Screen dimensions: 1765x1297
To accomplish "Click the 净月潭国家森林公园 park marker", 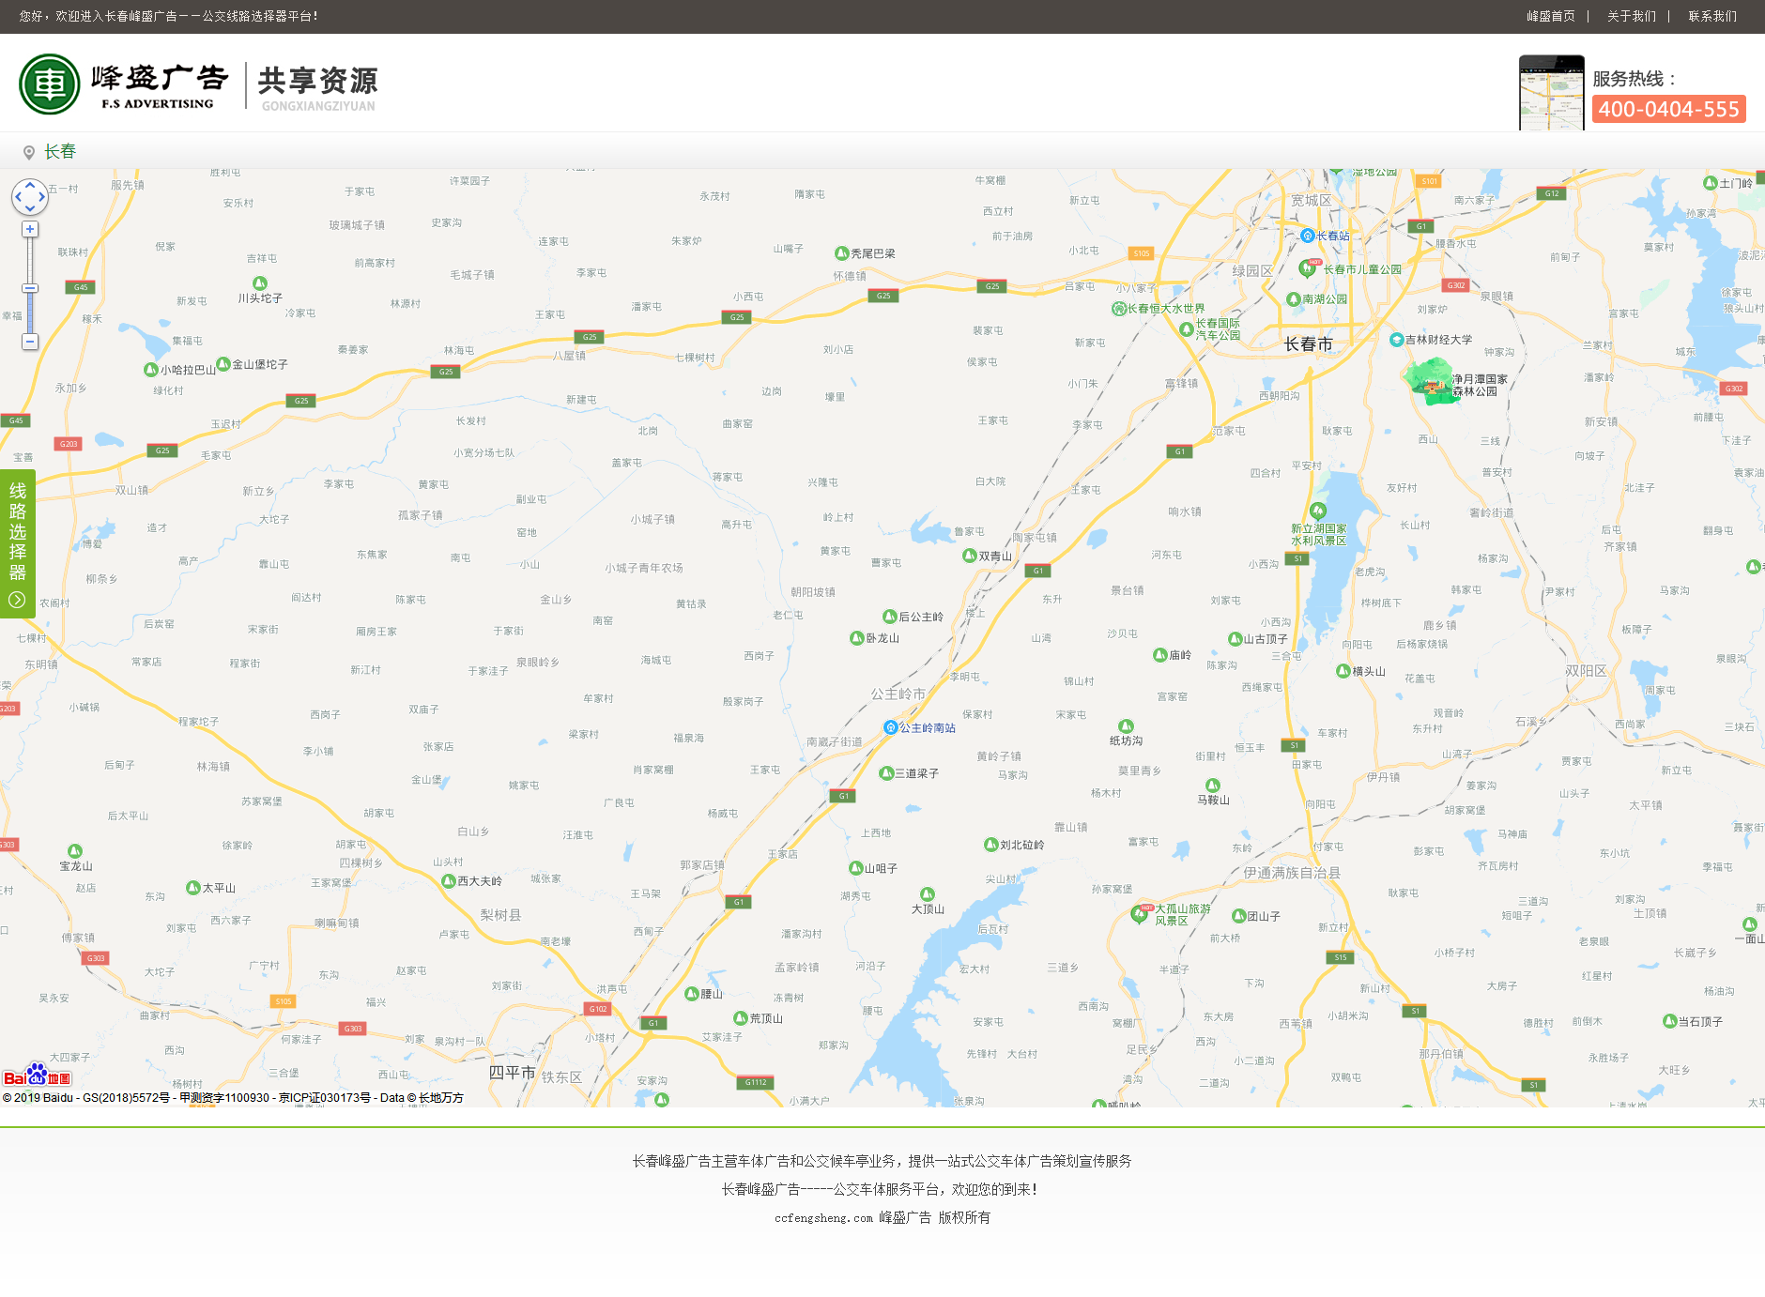I will click(x=1428, y=382).
